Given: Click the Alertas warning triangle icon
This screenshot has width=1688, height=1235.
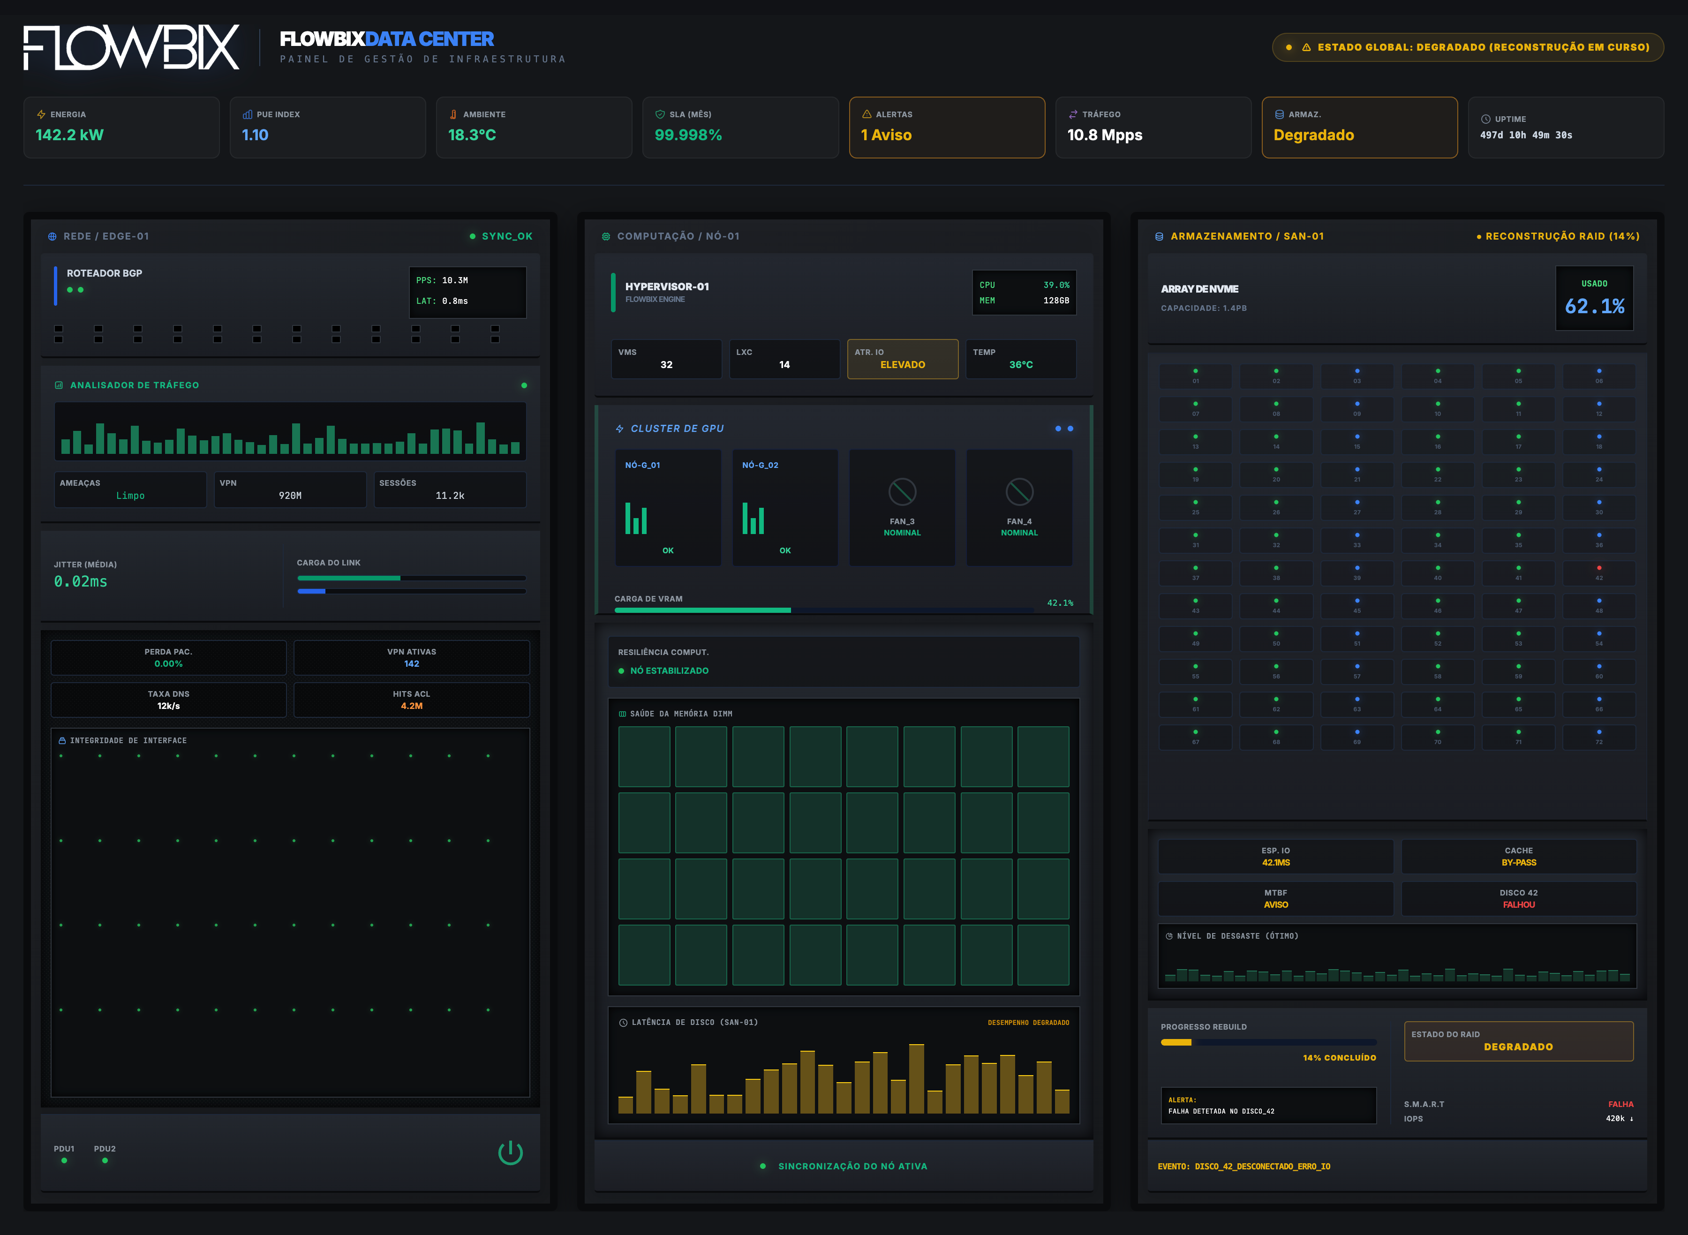Looking at the screenshot, I should 867,114.
